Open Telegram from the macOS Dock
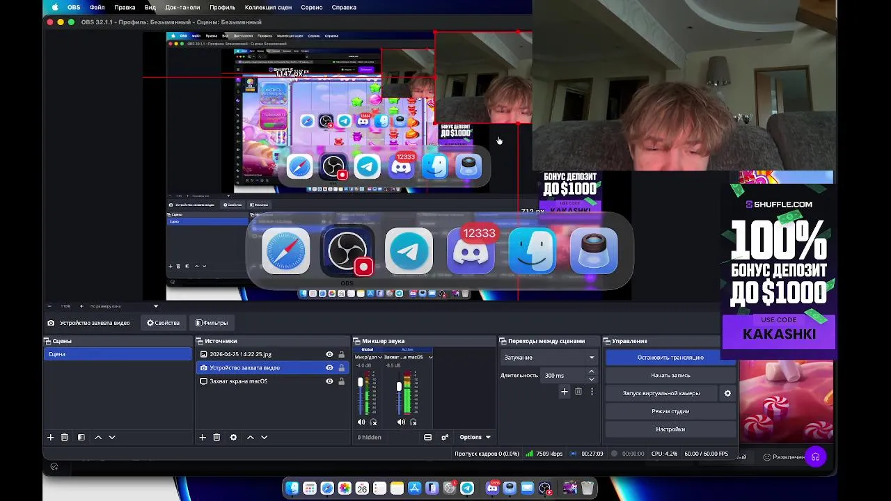This screenshot has height=501, width=891. [467, 488]
